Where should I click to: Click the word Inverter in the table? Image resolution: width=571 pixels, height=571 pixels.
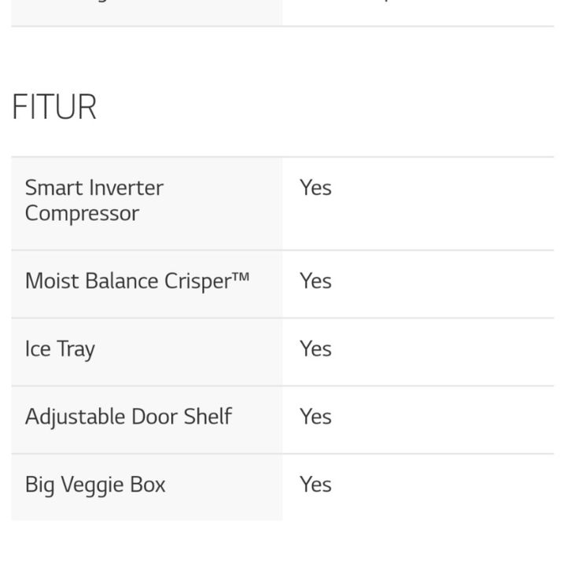click(x=126, y=188)
